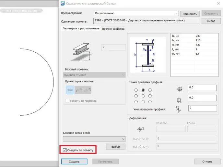Open the 'Геометрия и расположение' tab
This screenshot has width=223, height=167.
[81, 29]
